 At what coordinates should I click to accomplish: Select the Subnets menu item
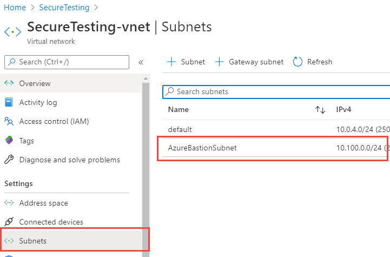[71, 241]
